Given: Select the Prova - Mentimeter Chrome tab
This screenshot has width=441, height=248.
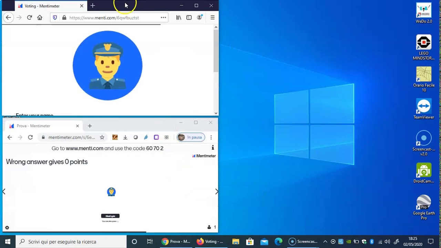Looking at the screenshot, I should click(44, 126).
